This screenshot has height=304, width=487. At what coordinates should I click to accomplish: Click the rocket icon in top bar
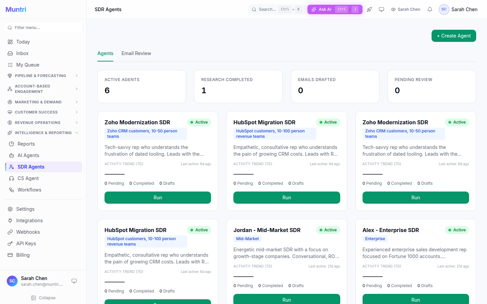pos(369,9)
